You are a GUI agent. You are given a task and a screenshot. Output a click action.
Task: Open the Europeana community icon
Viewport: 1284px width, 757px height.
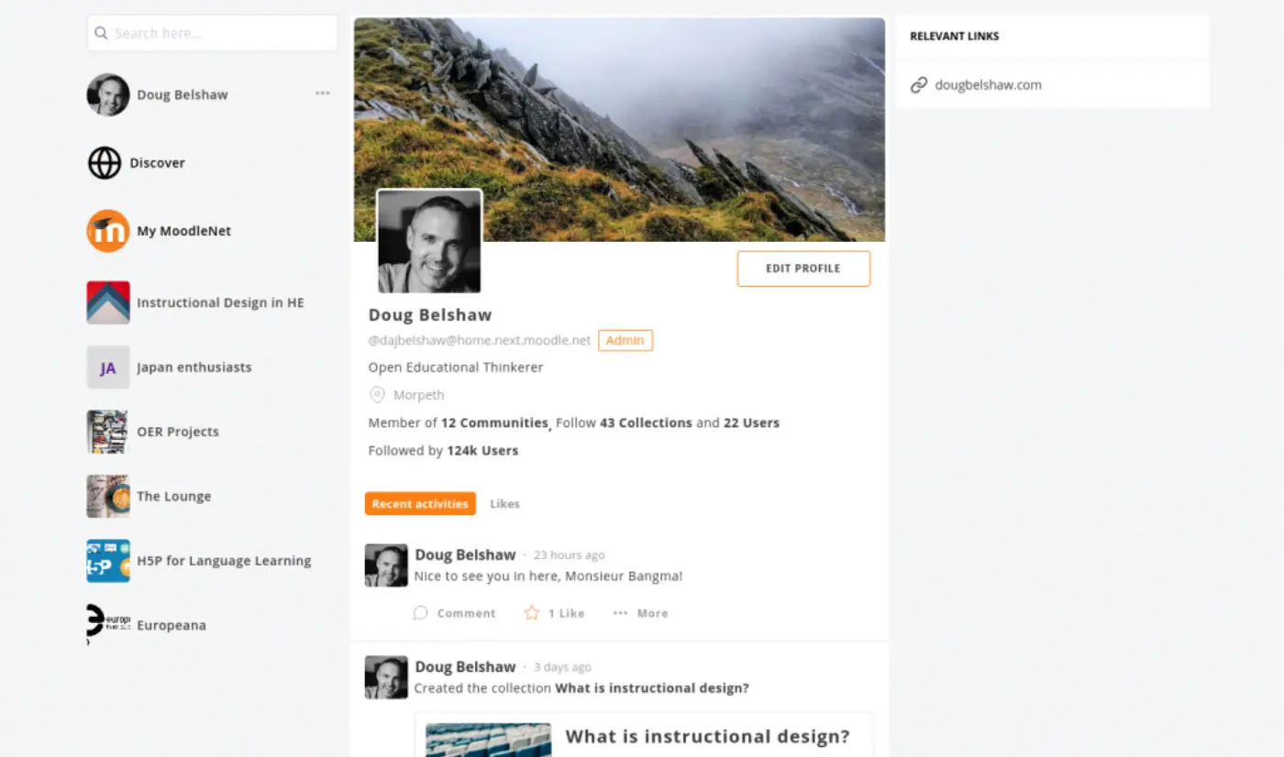click(x=108, y=625)
